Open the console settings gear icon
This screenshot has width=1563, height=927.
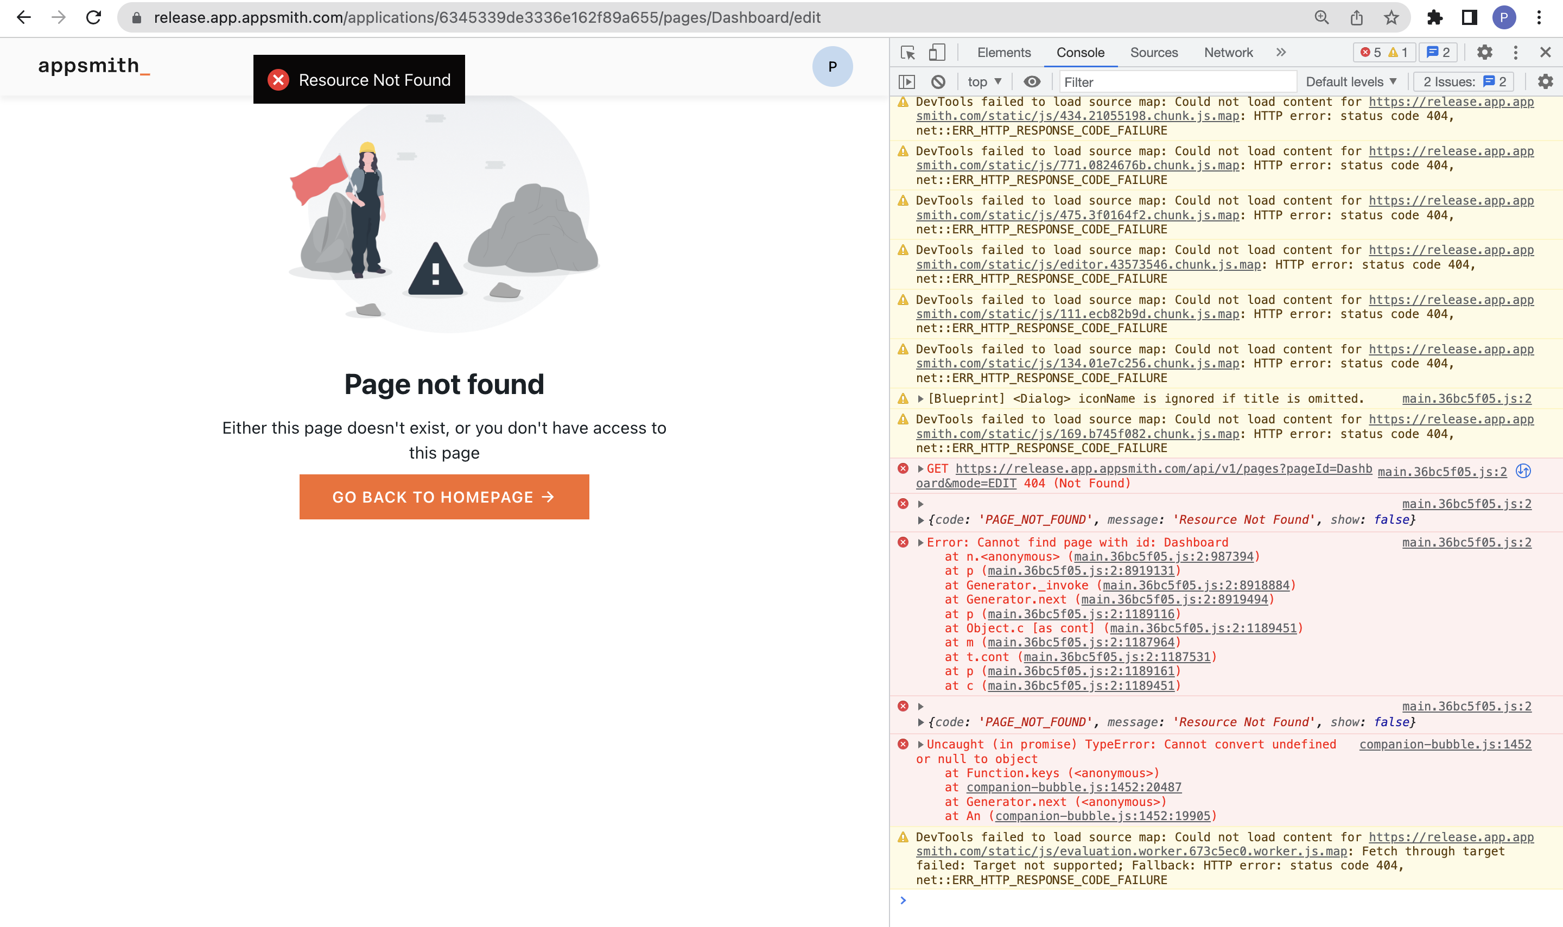pos(1545,82)
